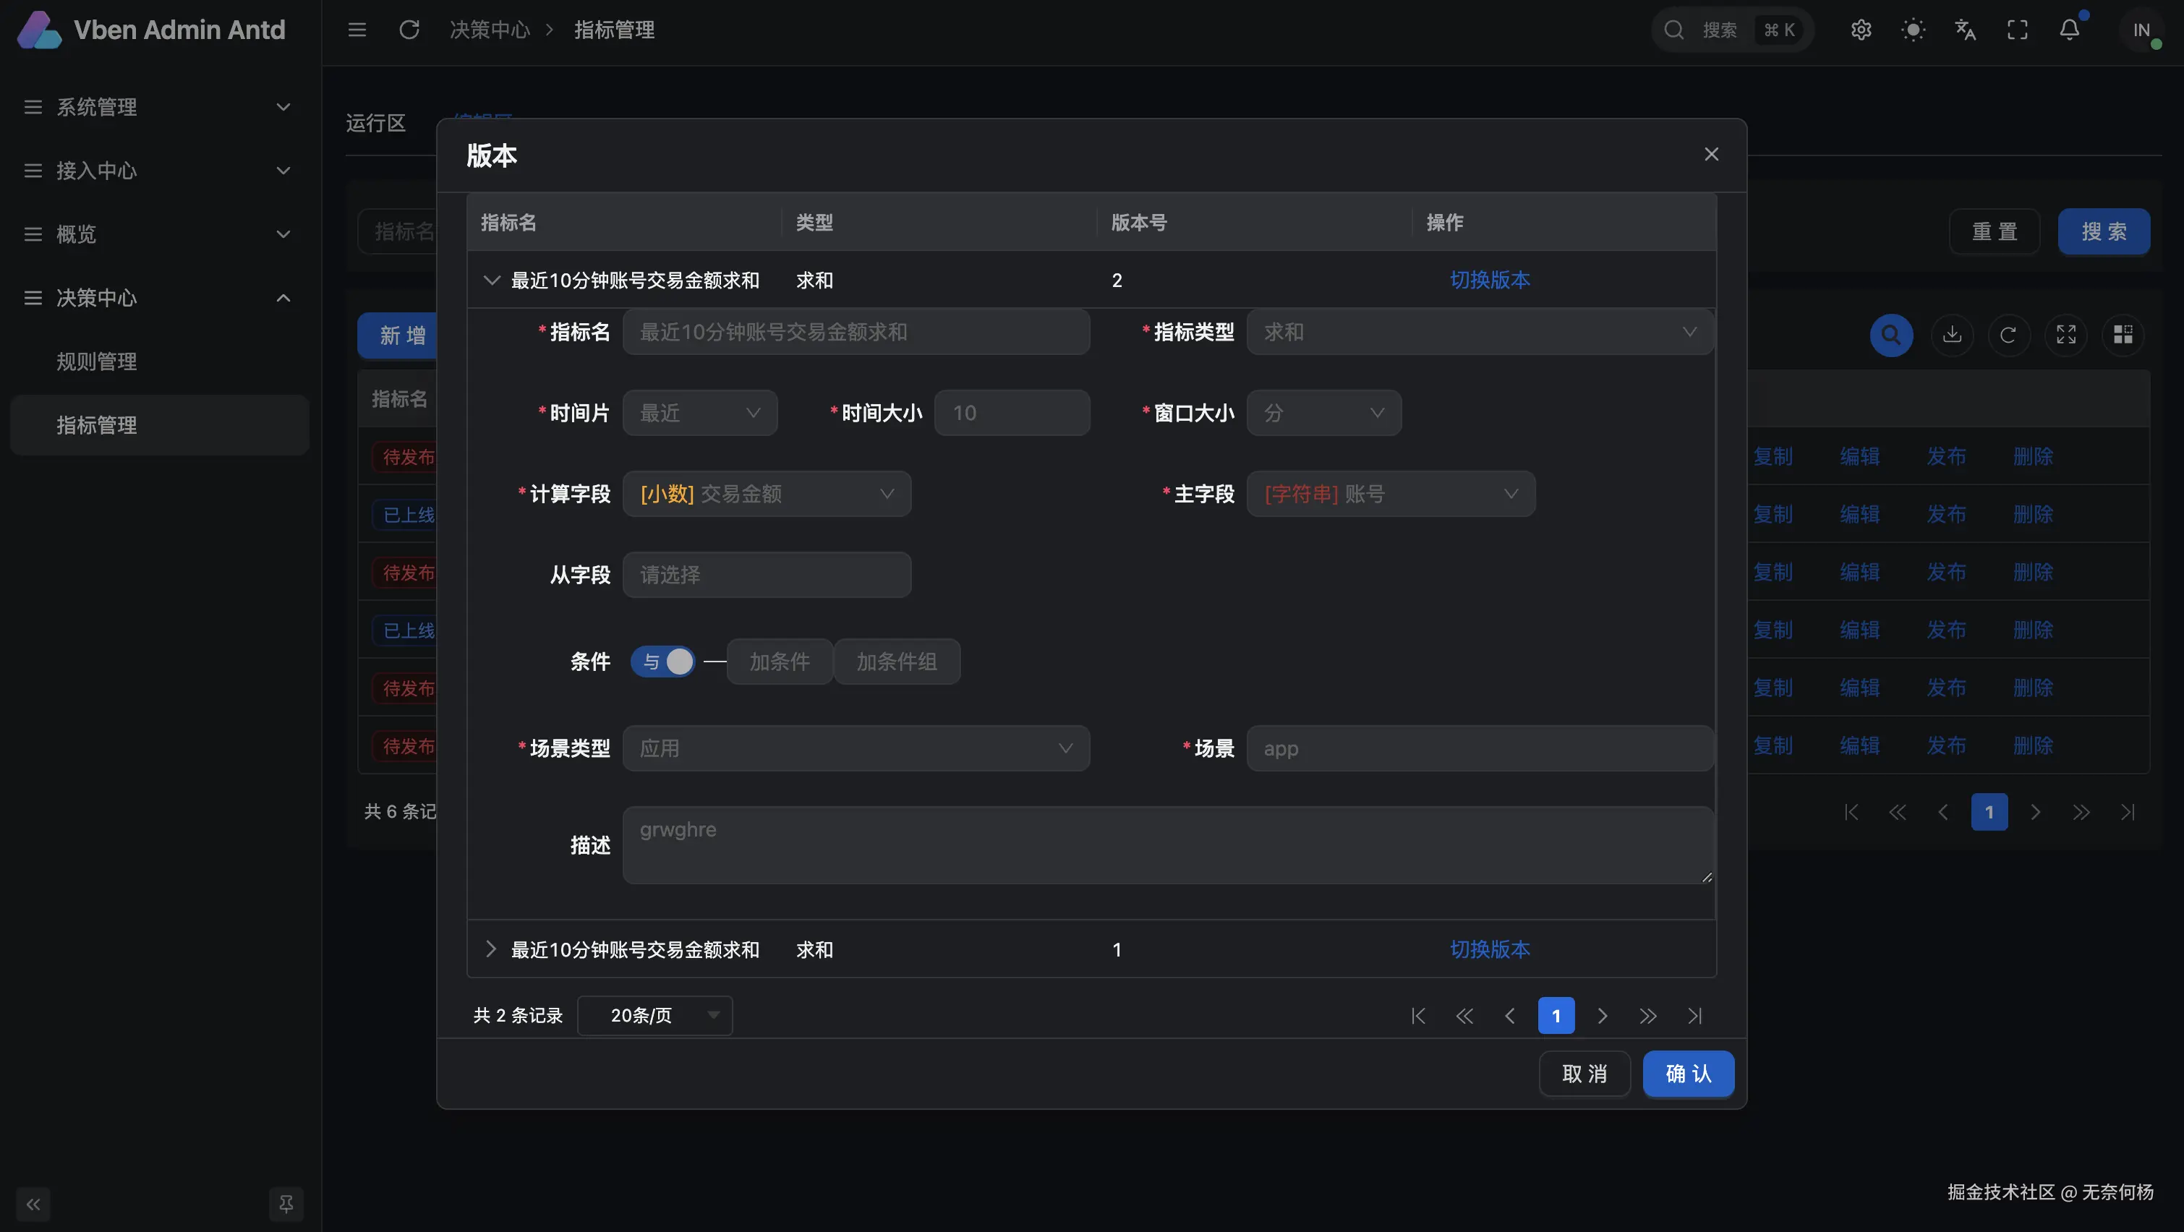2184x1232 pixels.
Task: Click 切换版本 for version 1
Action: 1490,949
